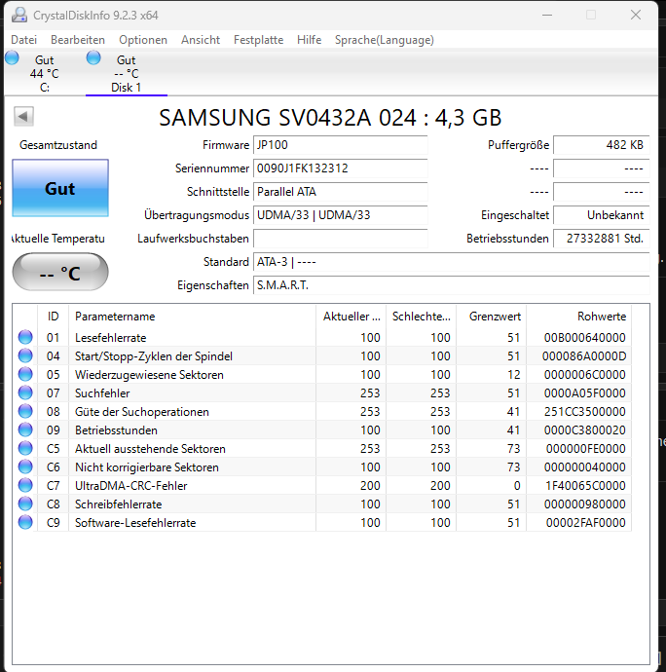Screen dimensions: 666x672
Task: Click the Puffergröße value 482 KB
Action: (x=602, y=145)
